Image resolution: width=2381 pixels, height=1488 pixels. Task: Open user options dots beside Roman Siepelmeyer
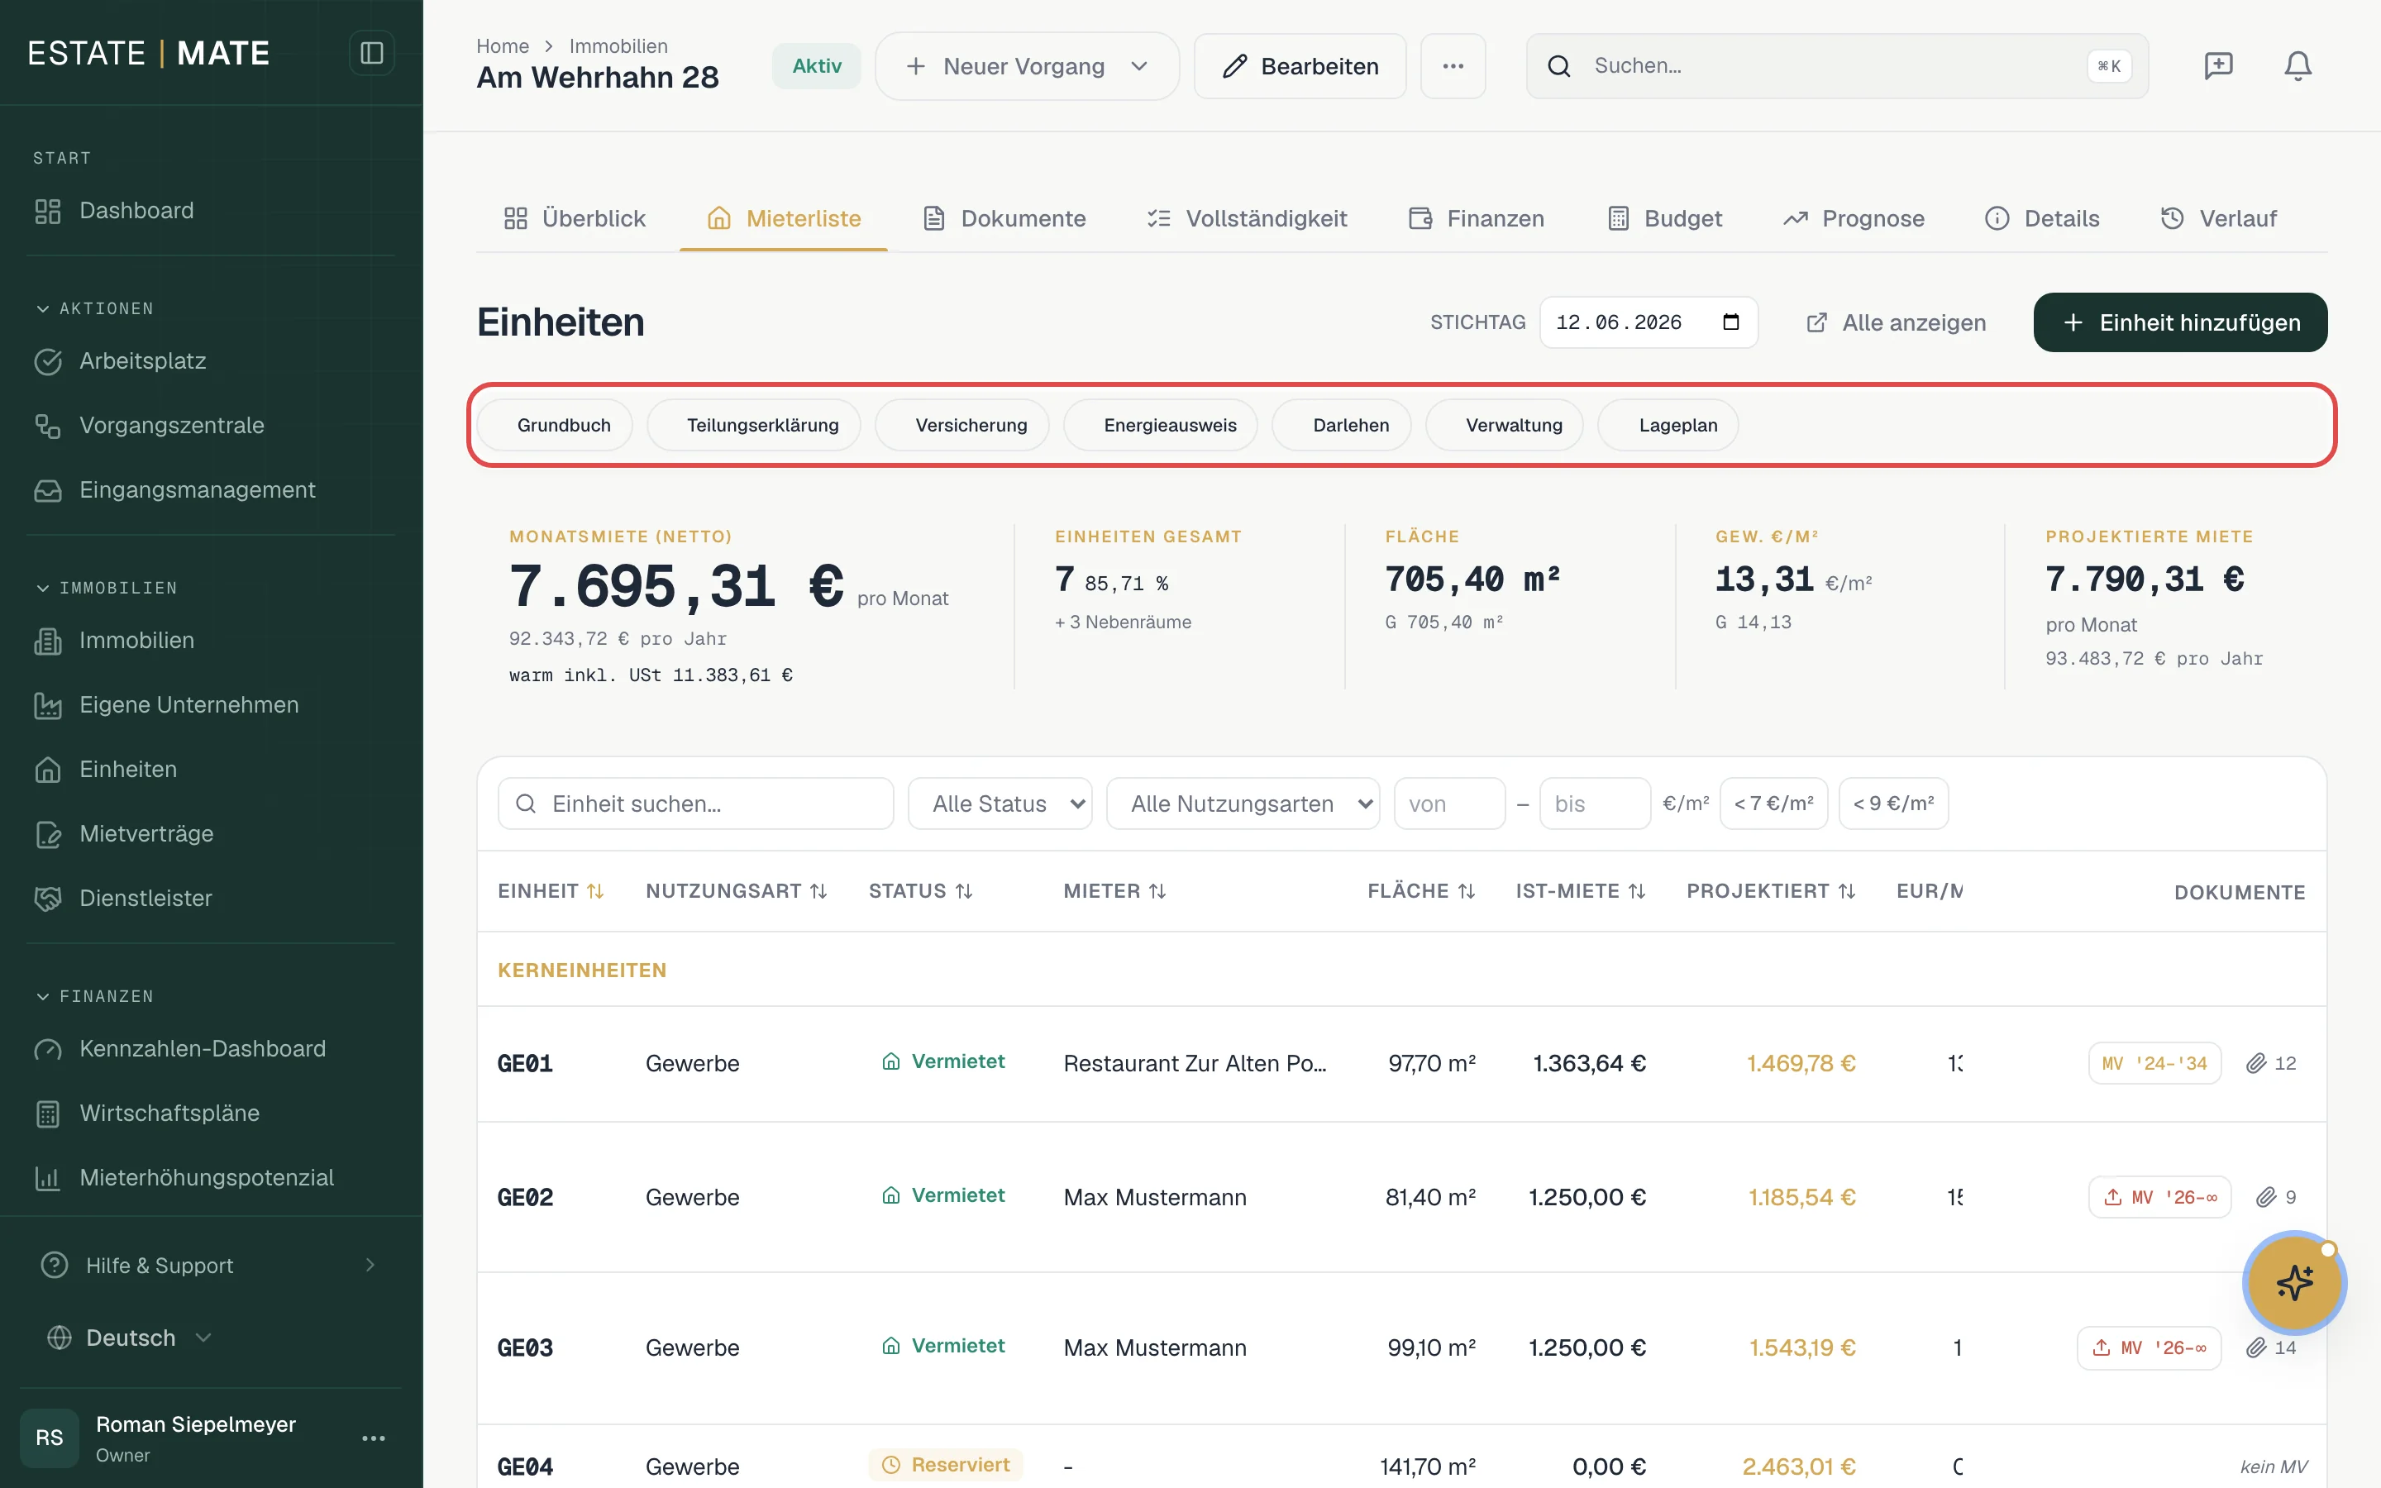pyautogui.click(x=374, y=1438)
